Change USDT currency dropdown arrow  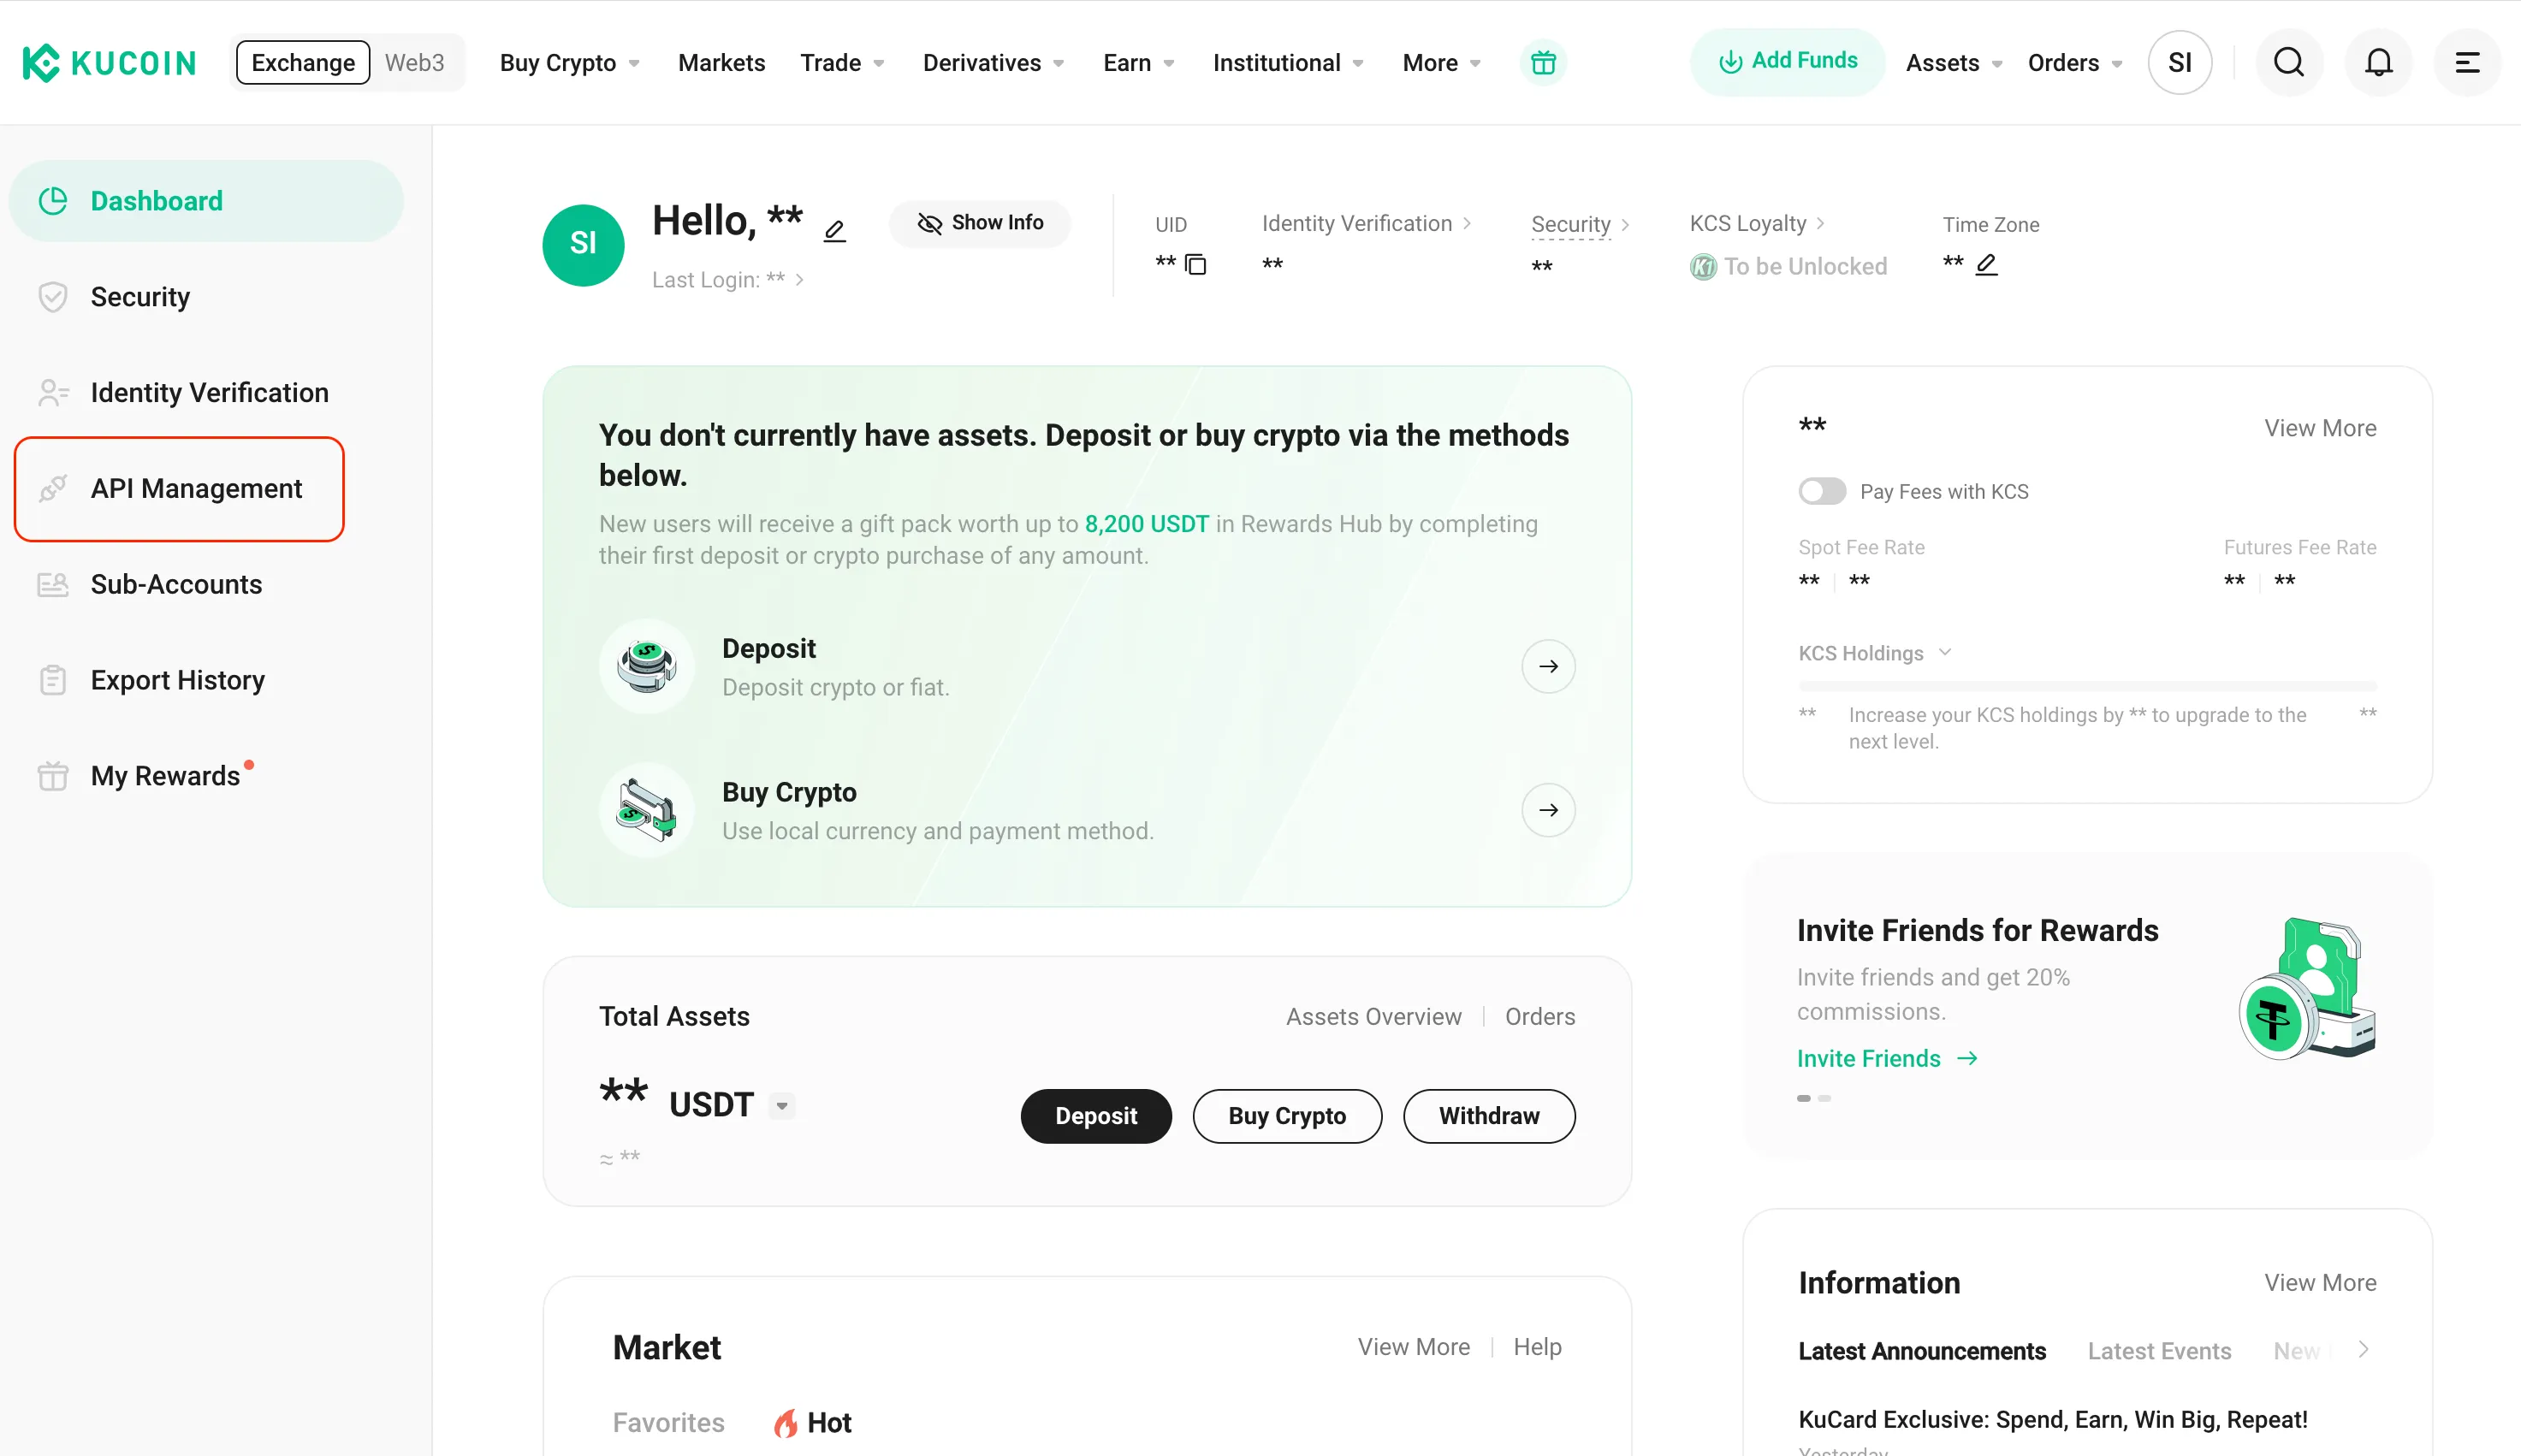(x=782, y=1106)
